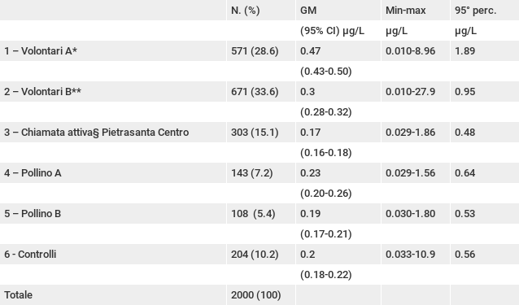Select the '5 – Pollino B' row label
This screenshot has width=519, height=305.
[33, 214]
